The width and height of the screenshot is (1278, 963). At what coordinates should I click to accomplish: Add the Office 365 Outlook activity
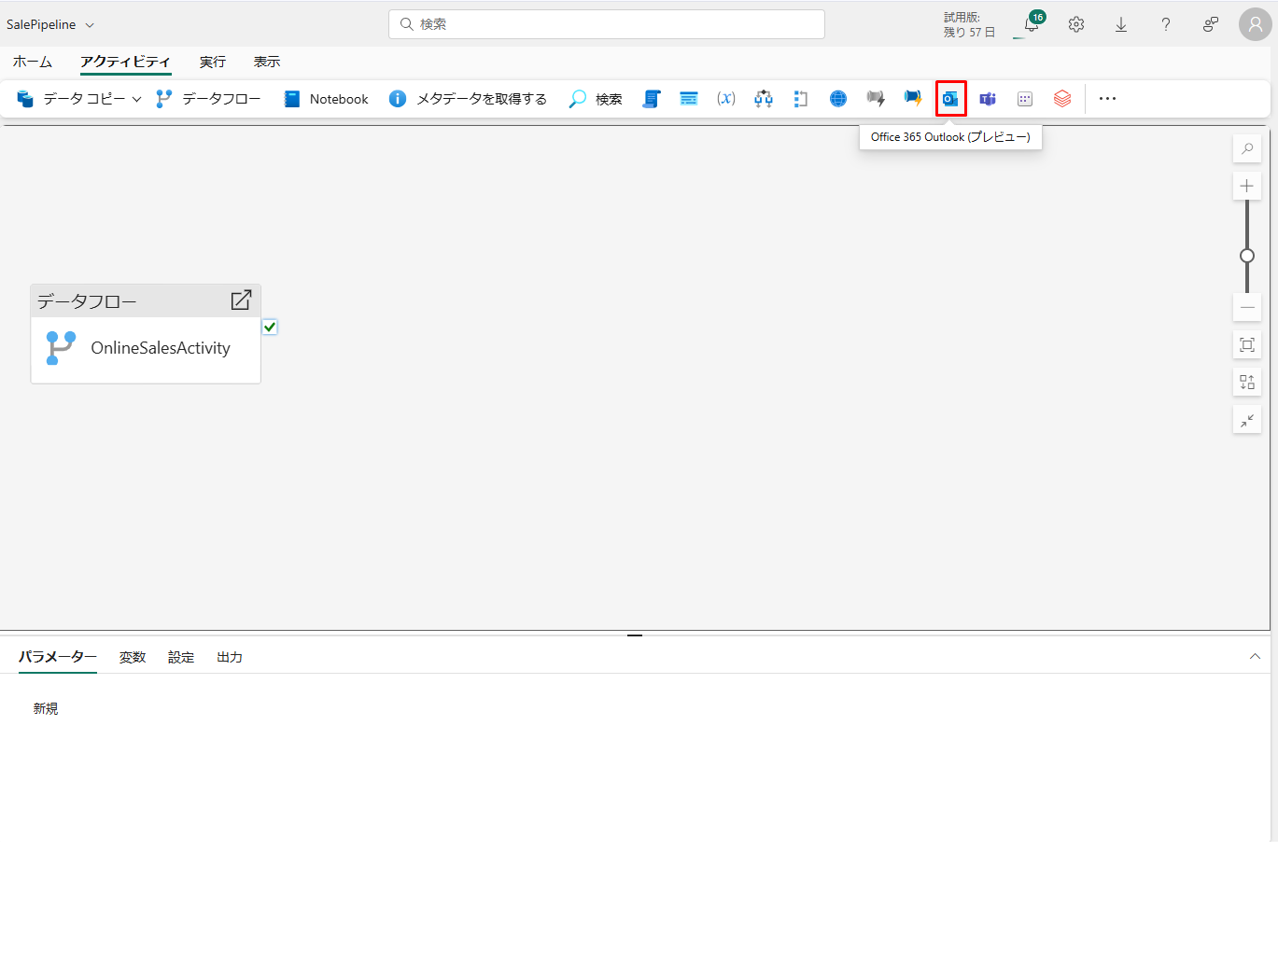950,99
